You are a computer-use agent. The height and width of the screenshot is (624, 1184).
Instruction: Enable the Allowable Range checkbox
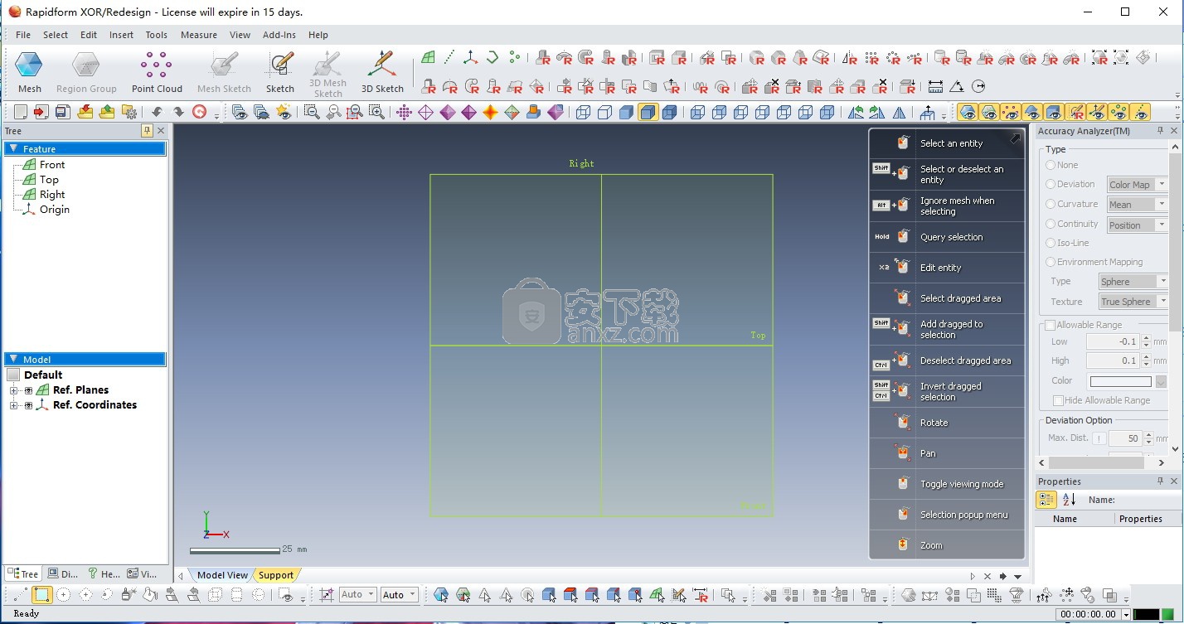coord(1050,325)
